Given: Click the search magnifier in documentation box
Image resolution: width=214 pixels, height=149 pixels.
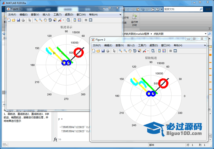Looking at the screenshot, I should [201, 9].
